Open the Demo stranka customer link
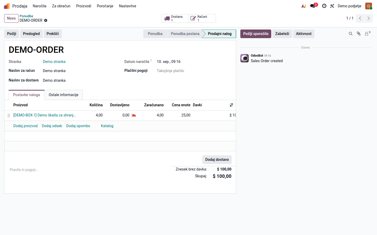The height and width of the screenshot is (235, 377). pos(54,62)
